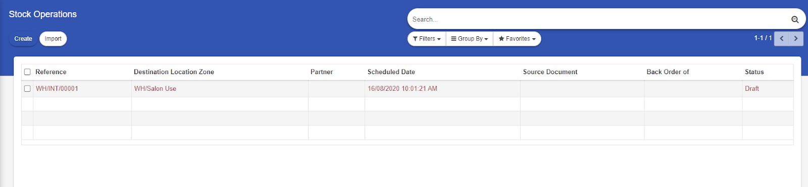808x187 pixels.
Task: Click the funnel icon on Filters
Action: (x=415, y=39)
